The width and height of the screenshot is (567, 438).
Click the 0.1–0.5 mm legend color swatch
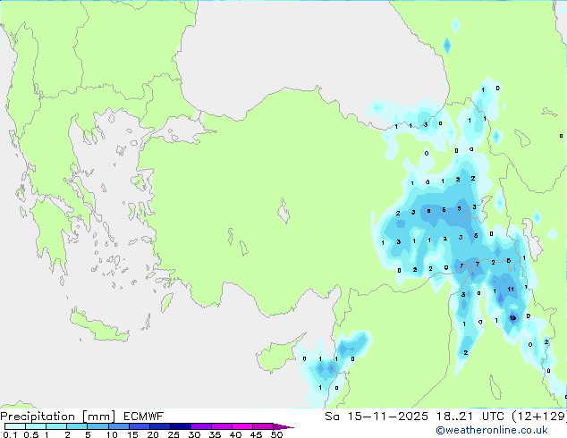coord(15,426)
